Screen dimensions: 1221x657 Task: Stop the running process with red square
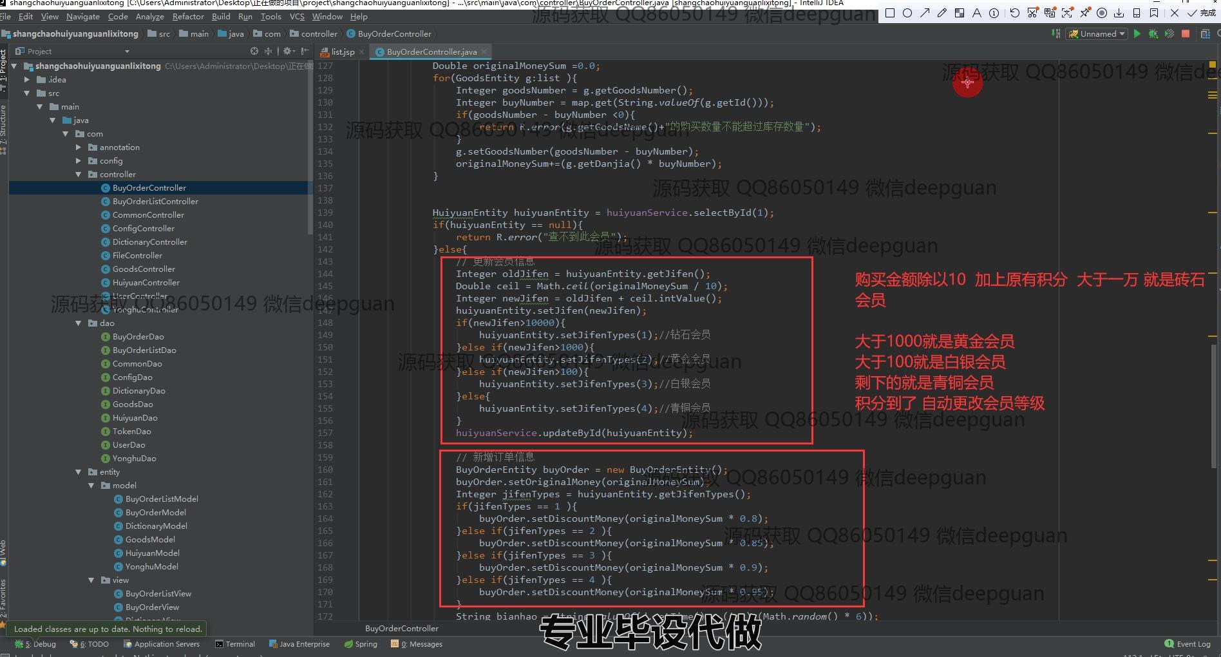(1186, 34)
